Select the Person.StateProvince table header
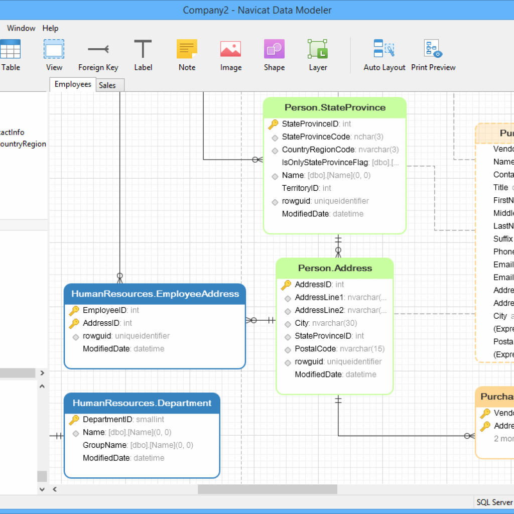 335,107
